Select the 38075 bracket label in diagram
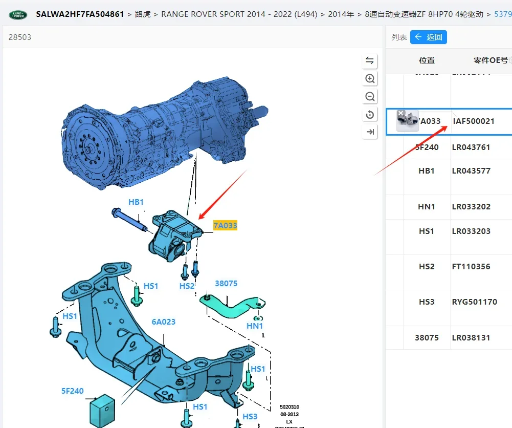Viewport: 512px width, 428px height. click(x=226, y=283)
